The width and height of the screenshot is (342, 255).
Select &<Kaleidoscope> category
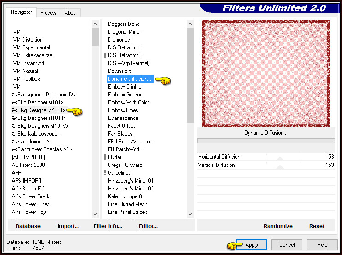coord(31,142)
